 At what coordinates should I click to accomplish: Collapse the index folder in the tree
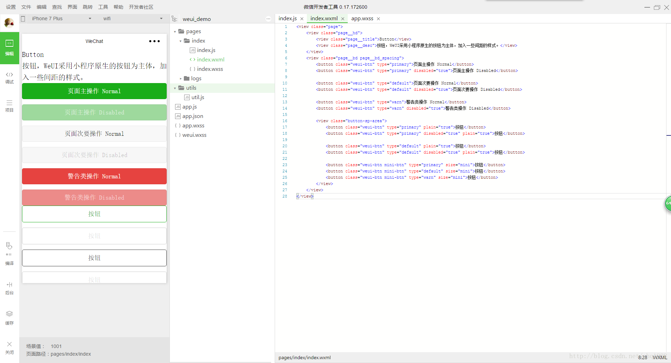coord(181,41)
